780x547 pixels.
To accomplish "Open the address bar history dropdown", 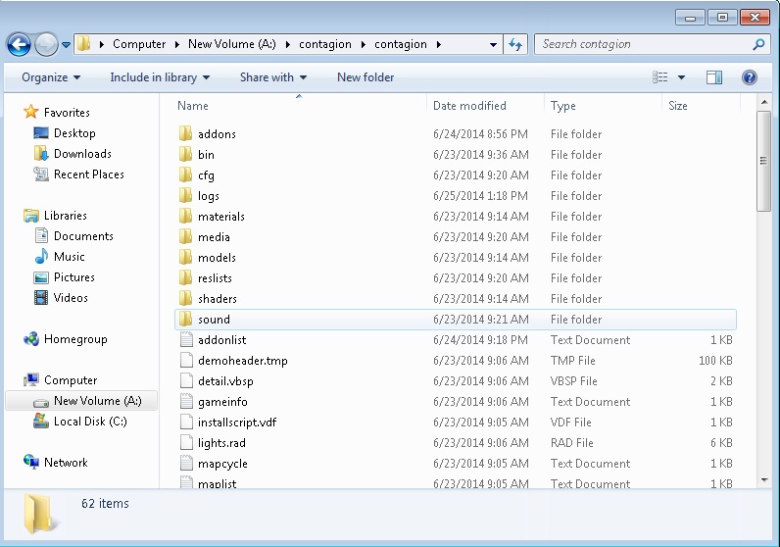I will pyautogui.click(x=493, y=44).
